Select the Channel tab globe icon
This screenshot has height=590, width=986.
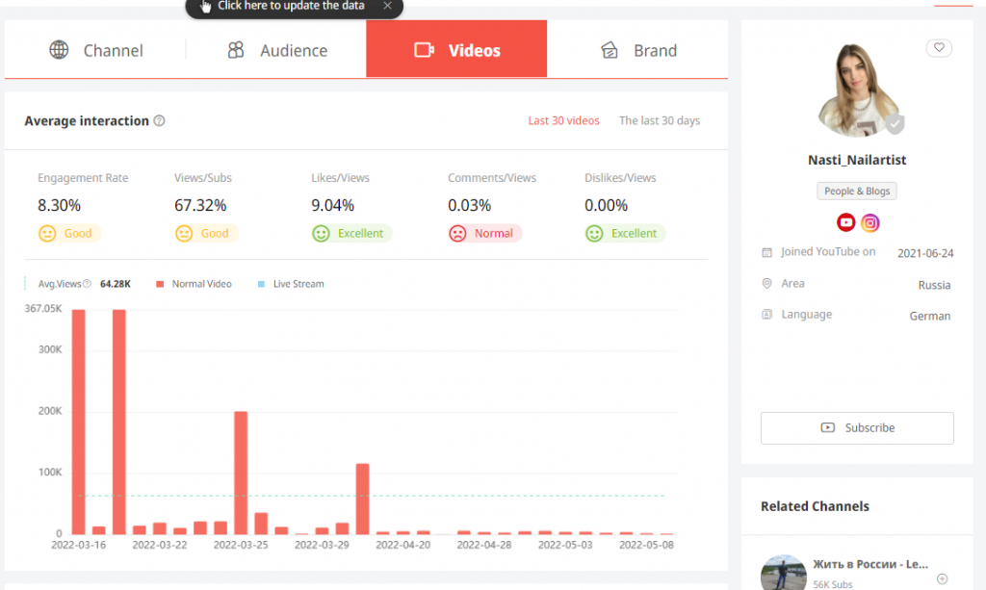[60, 50]
